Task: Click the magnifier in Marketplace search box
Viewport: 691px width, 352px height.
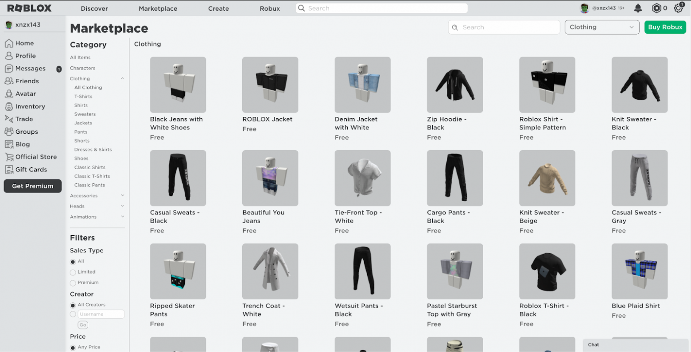Action: point(455,27)
